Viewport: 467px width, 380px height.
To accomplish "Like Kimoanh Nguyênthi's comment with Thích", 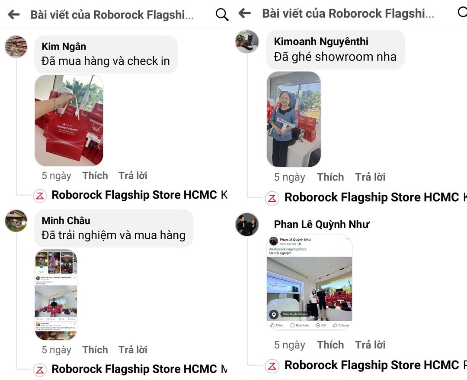I will 330,177.
